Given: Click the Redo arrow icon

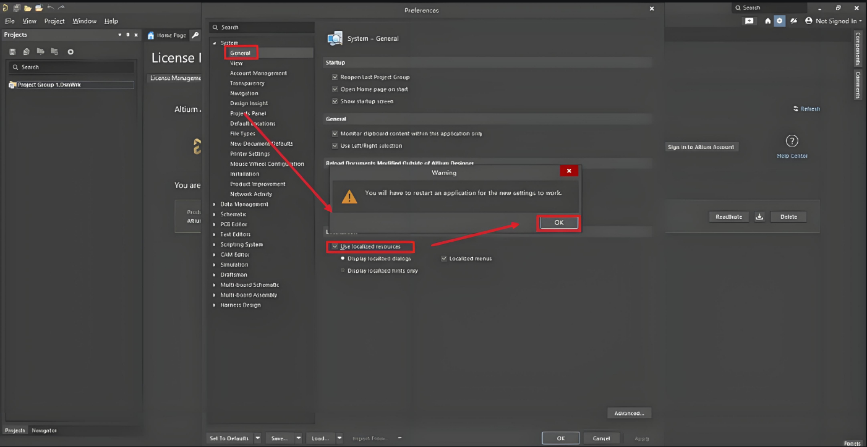Looking at the screenshot, I should click(x=61, y=7).
